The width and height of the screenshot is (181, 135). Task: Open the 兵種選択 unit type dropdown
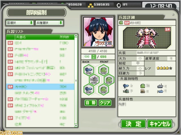pos(49,23)
